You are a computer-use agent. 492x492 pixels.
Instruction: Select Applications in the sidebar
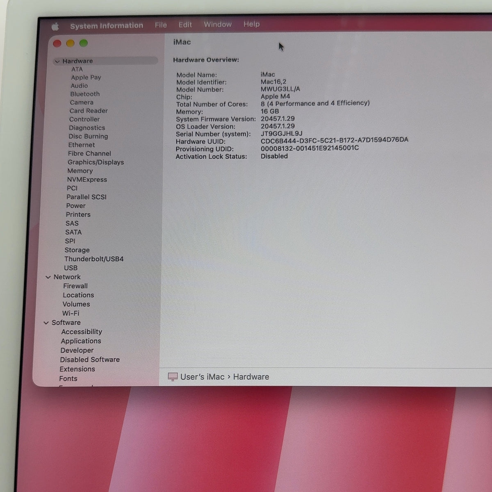pos(81,341)
